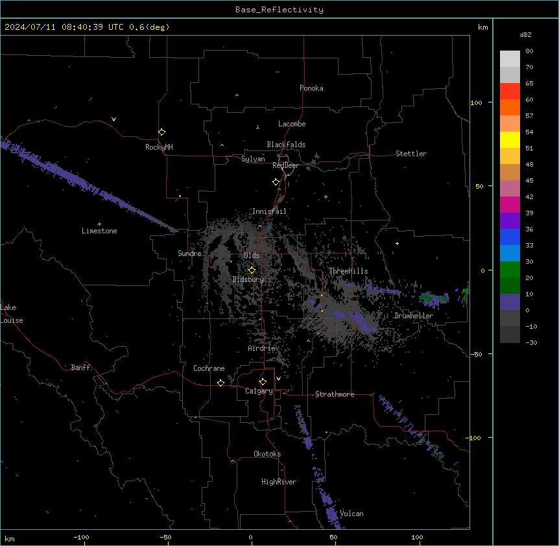Click the HighRiver label
Screen dimensions: 559x546
pyautogui.click(x=279, y=482)
